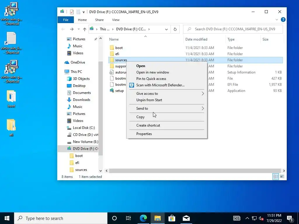Open address bar previous locations dropdown
299x224 pixels.
166,29
